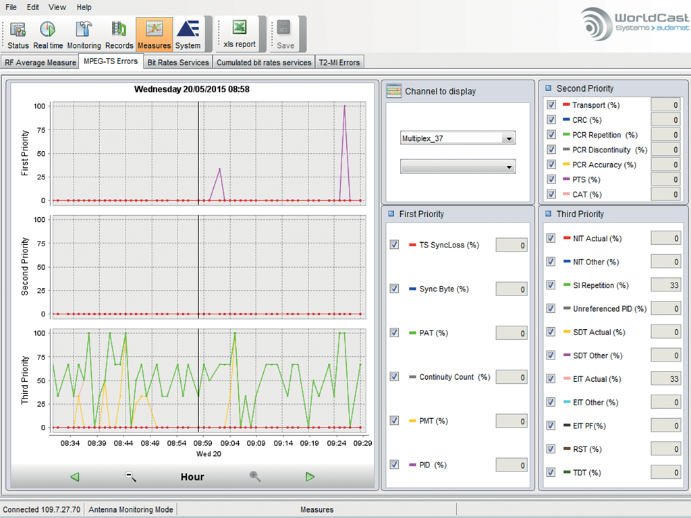Open the View menu

pyautogui.click(x=57, y=7)
